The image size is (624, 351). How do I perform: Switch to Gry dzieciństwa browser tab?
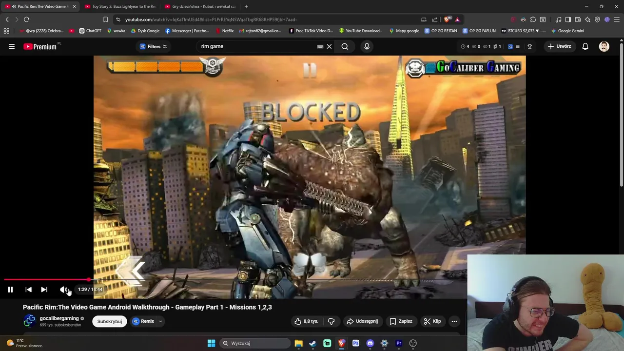(x=200, y=6)
